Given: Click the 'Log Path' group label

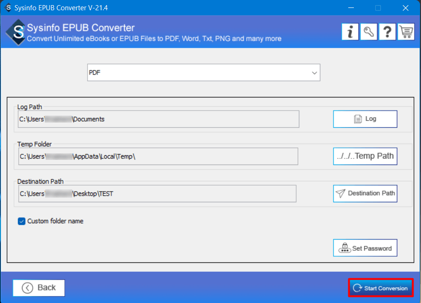Looking at the screenshot, I should [29, 107].
